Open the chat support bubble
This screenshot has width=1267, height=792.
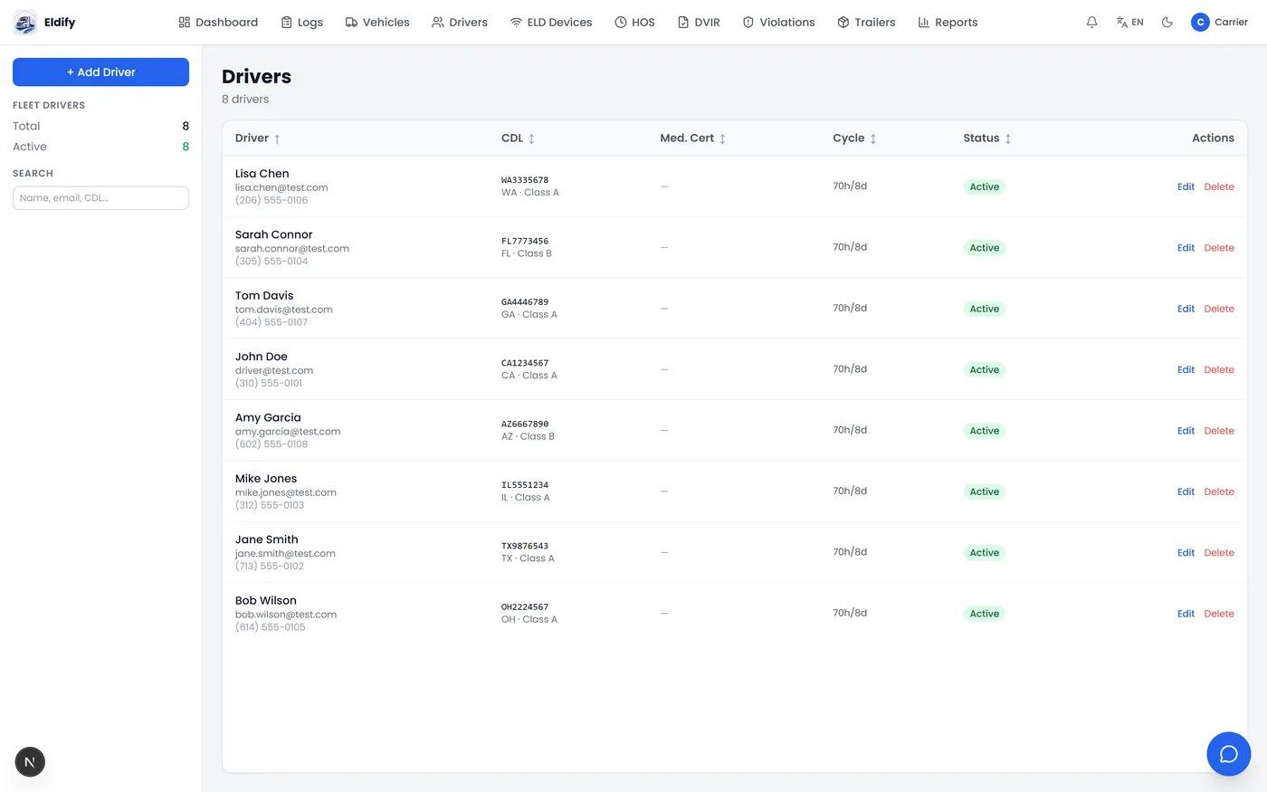point(1229,754)
